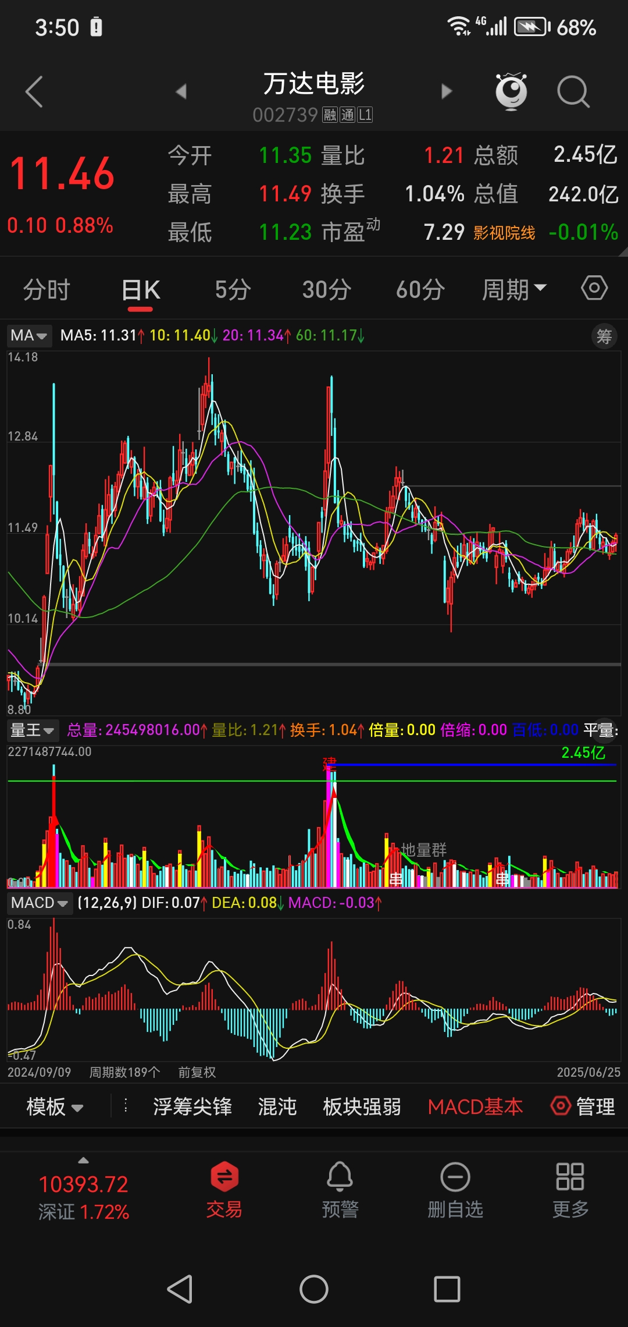Tap Android back navigation button
The height and width of the screenshot is (1327, 628).
pyautogui.click(x=180, y=1289)
